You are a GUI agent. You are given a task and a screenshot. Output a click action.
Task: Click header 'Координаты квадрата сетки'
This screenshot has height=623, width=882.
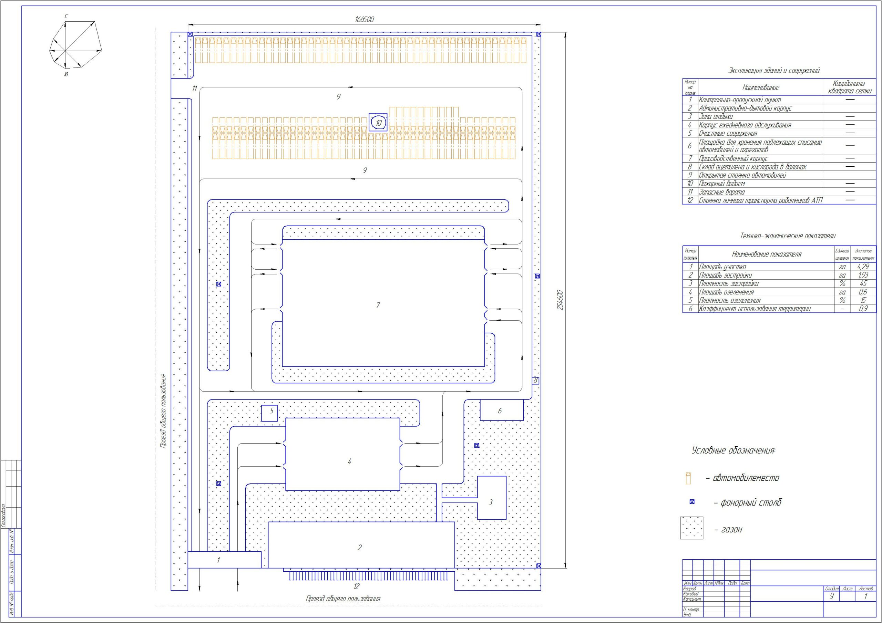(x=850, y=87)
